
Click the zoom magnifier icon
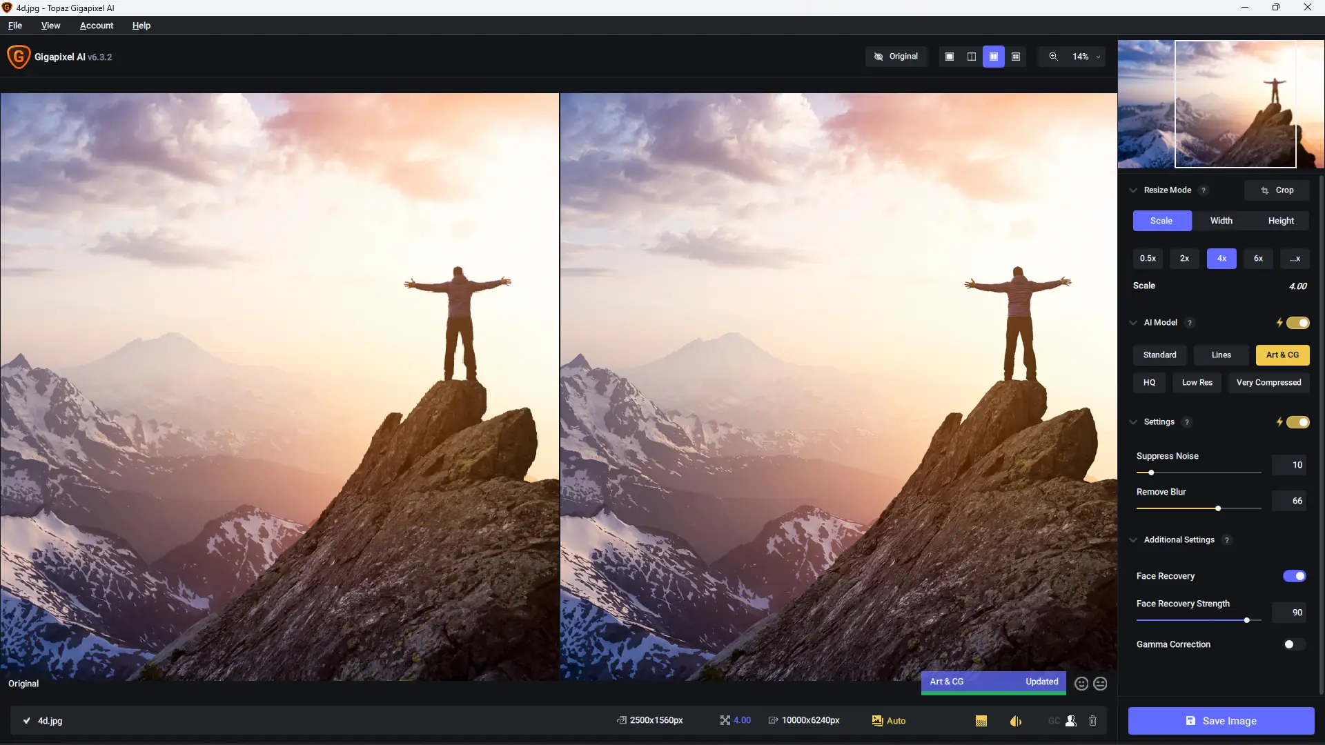(1053, 57)
